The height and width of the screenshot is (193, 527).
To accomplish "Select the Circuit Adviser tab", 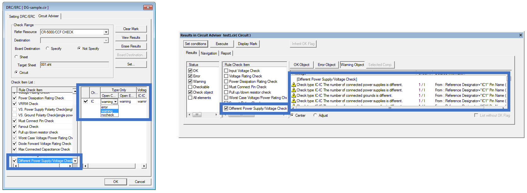I will coord(49,16).
